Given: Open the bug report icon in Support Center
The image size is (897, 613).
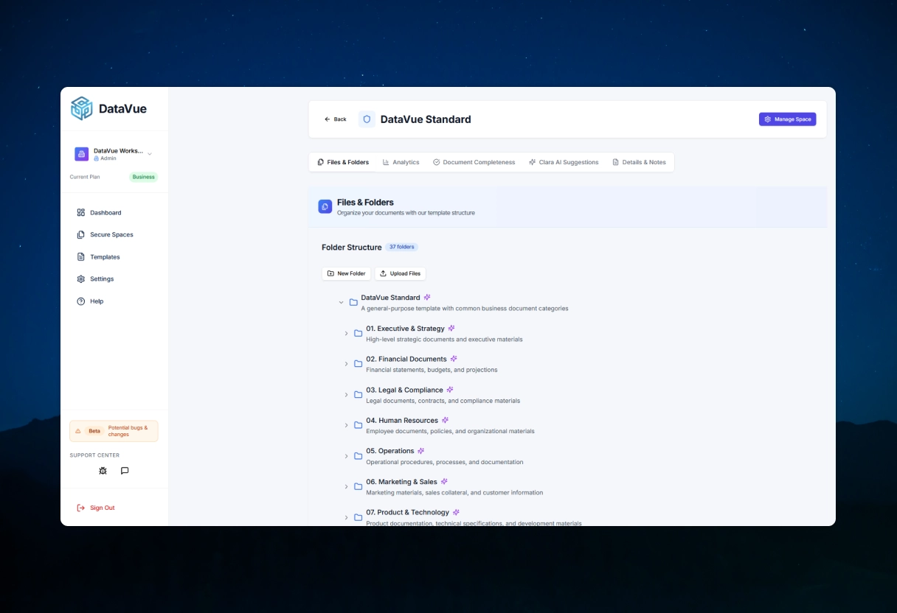Looking at the screenshot, I should point(103,470).
